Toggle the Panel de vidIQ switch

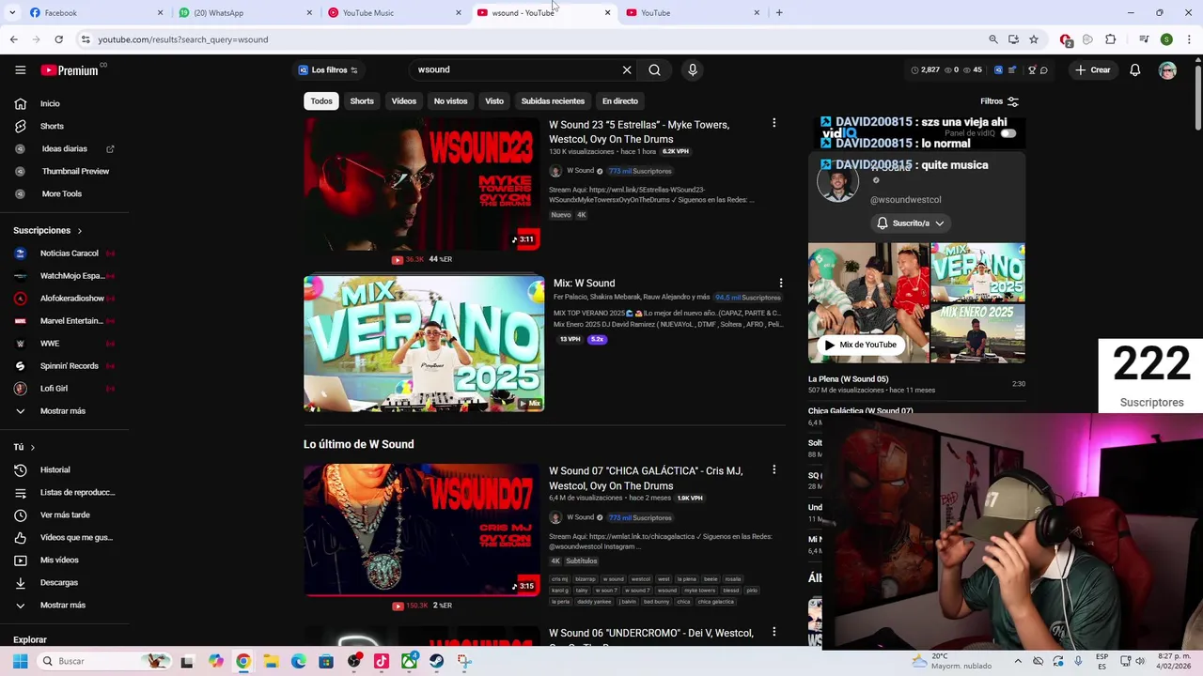pyautogui.click(x=1008, y=133)
